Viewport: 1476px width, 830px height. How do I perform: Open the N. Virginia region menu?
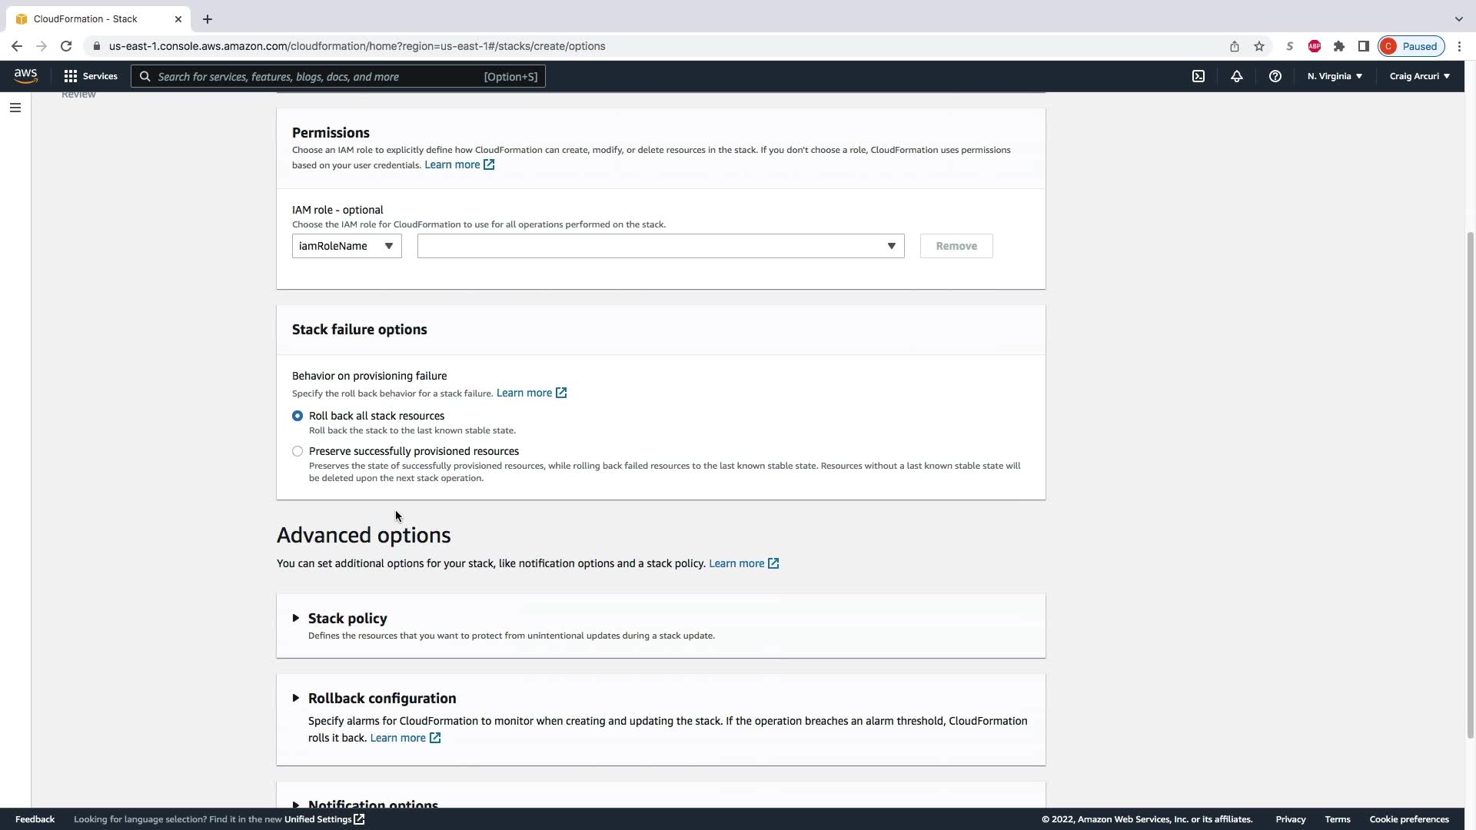click(x=1335, y=76)
